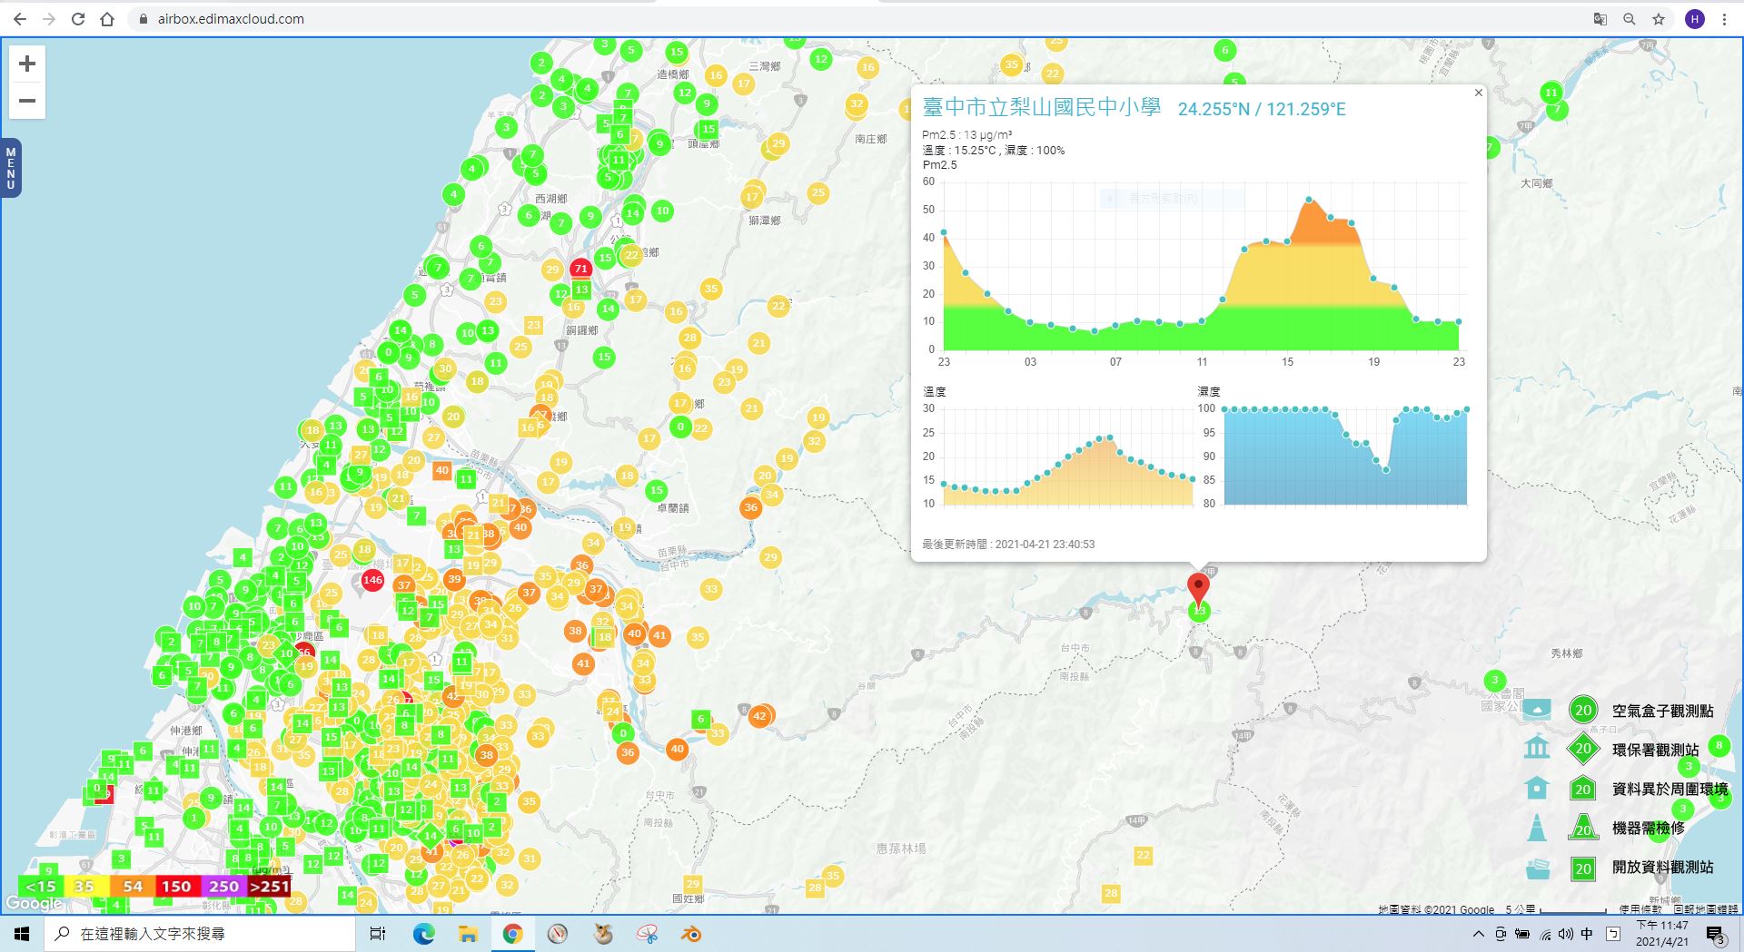1744x952 pixels.
Task: Zoom in on the map
Action: (x=27, y=64)
